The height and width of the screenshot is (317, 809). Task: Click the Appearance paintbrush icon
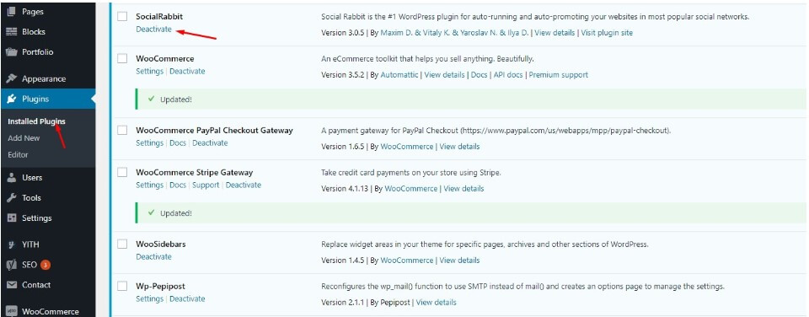[x=11, y=79]
